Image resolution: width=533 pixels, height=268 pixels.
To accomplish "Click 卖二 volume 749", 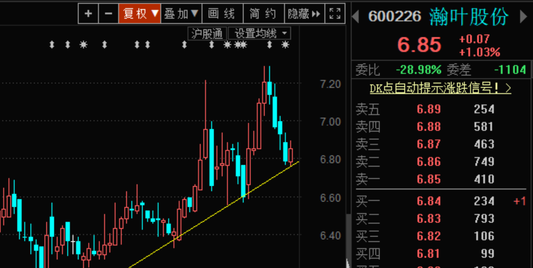I will point(484,162).
